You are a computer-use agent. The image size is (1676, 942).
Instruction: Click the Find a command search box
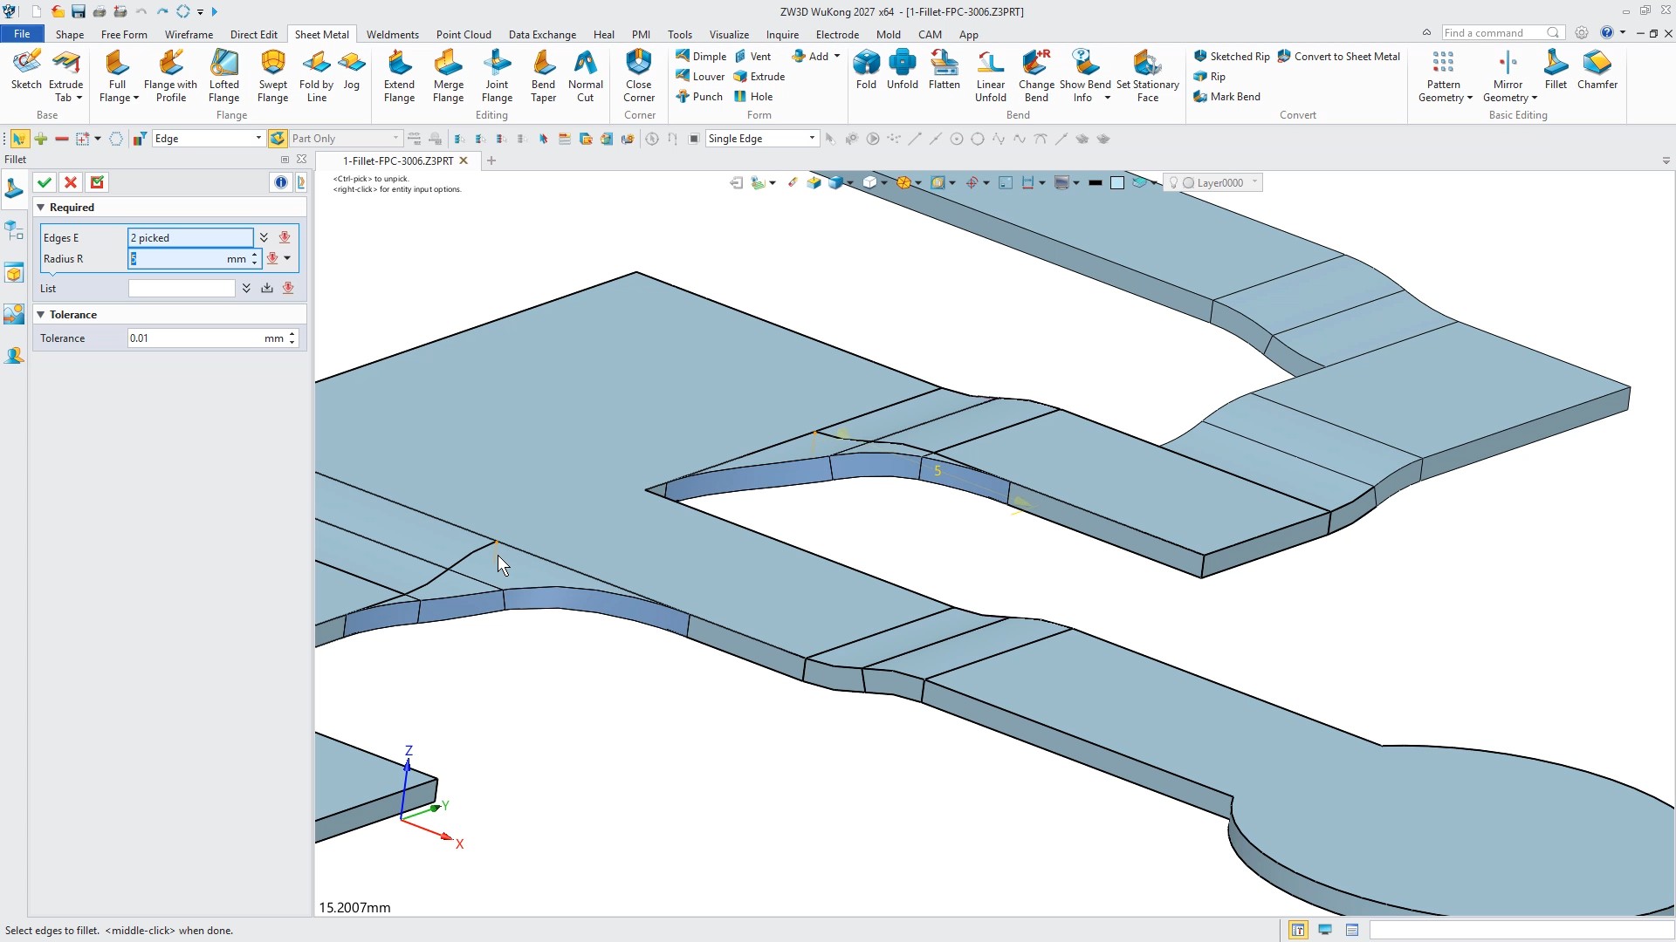tap(1502, 33)
